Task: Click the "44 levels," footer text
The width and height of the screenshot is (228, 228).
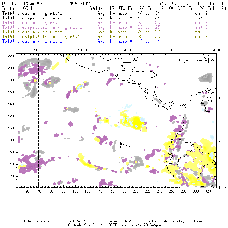Action: (x=174, y=221)
